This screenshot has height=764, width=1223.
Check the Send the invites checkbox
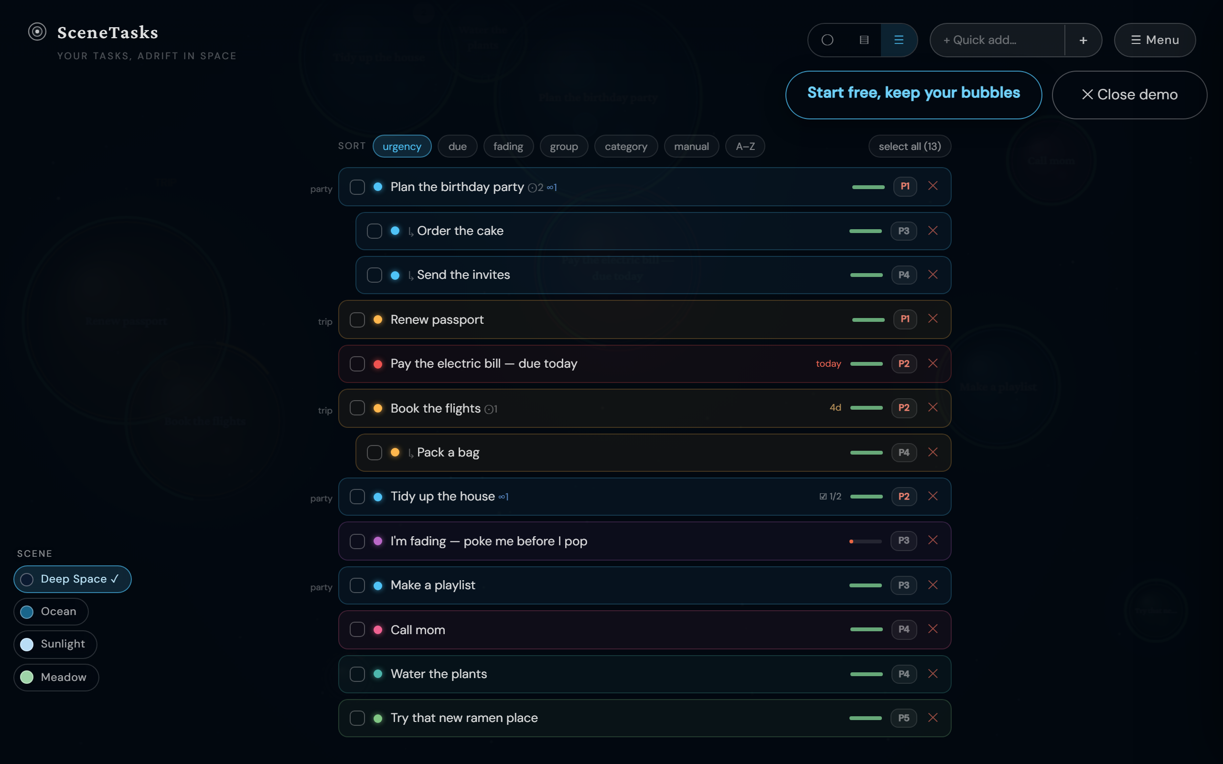375,275
